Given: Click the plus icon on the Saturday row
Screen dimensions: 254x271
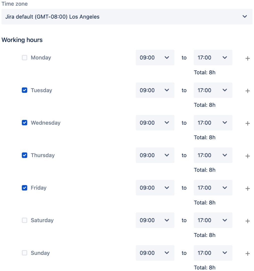Looking at the screenshot, I should tap(247, 221).
